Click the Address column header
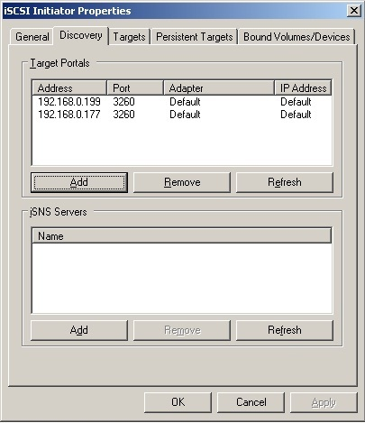 [69, 88]
